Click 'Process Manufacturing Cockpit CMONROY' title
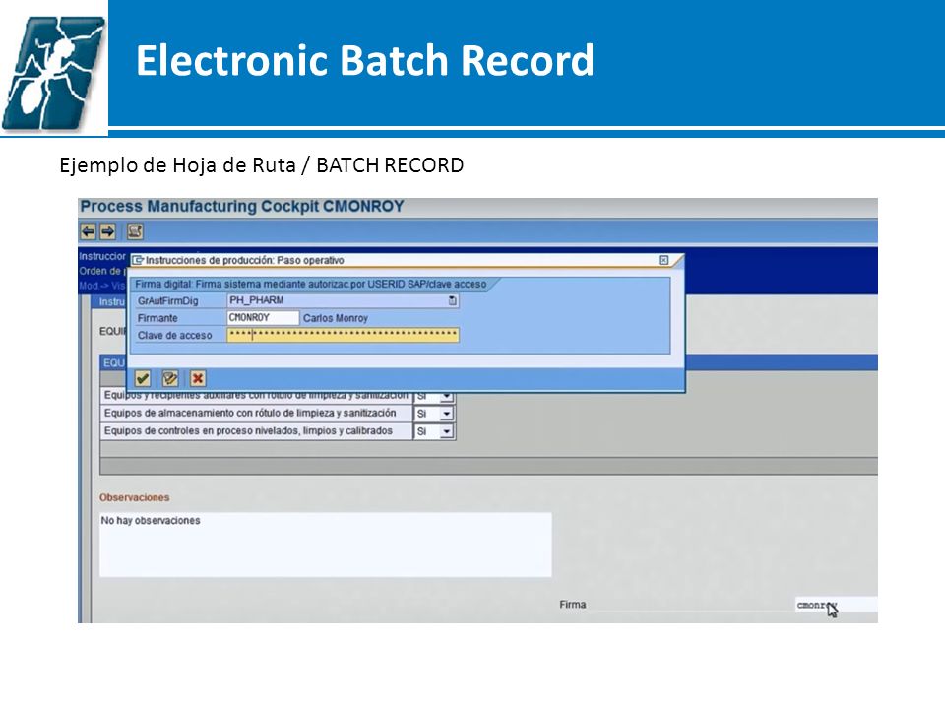This screenshot has width=945, height=709. tap(242, 206)
